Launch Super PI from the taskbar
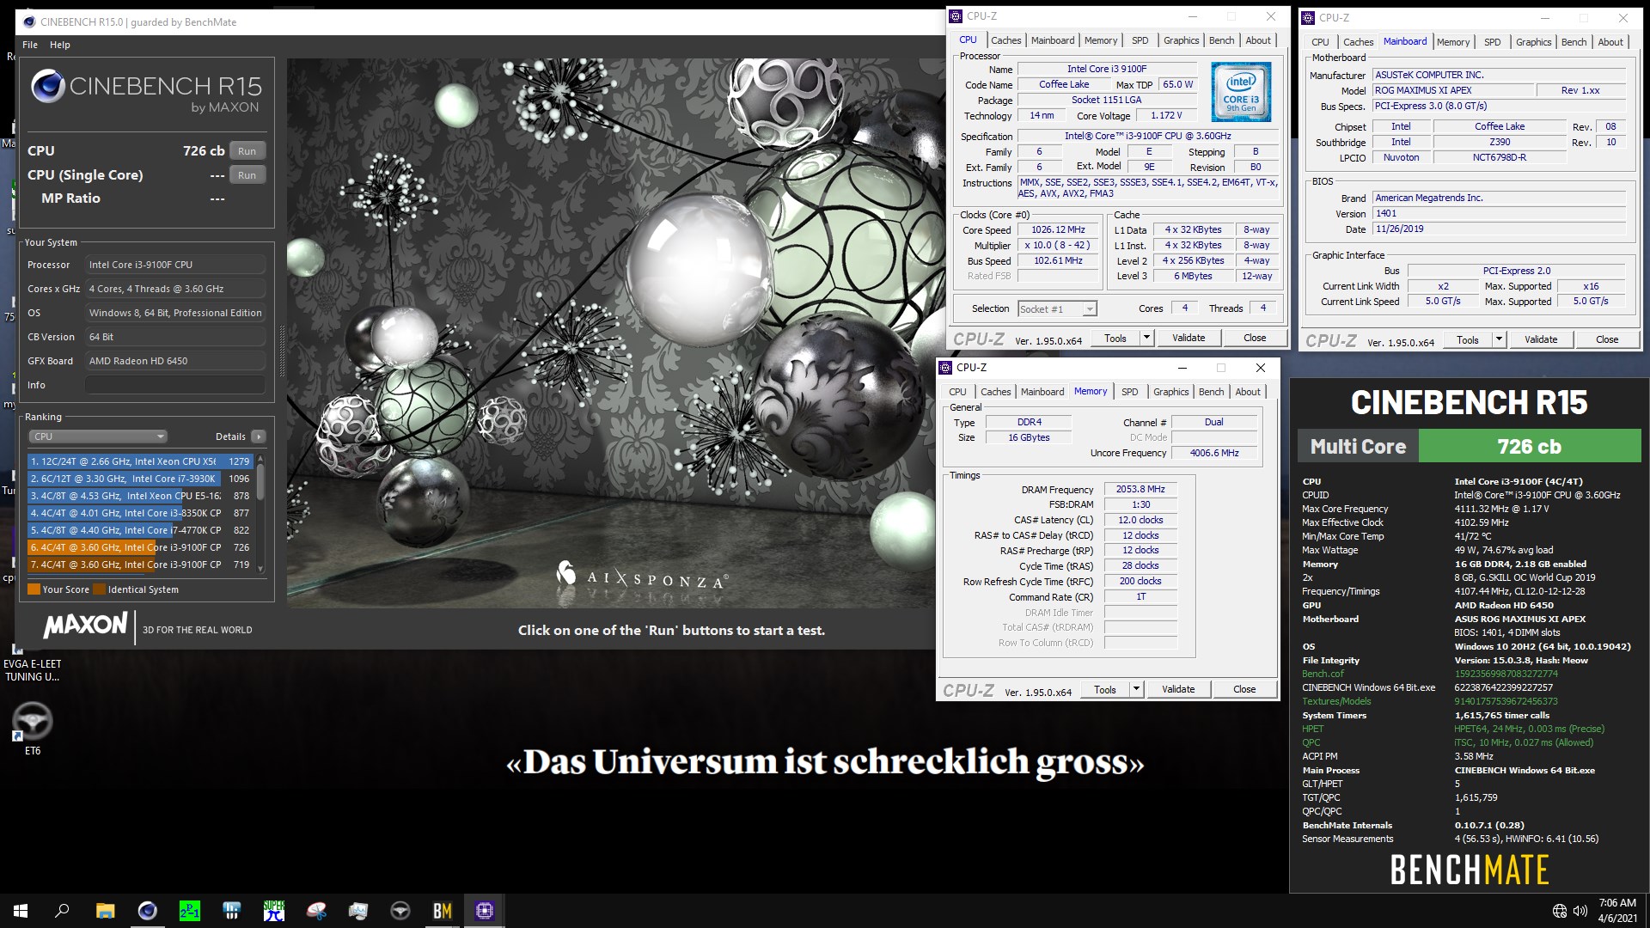This screenshot has height=928, width=1650. pyautogui.click(x=274, y=911)
